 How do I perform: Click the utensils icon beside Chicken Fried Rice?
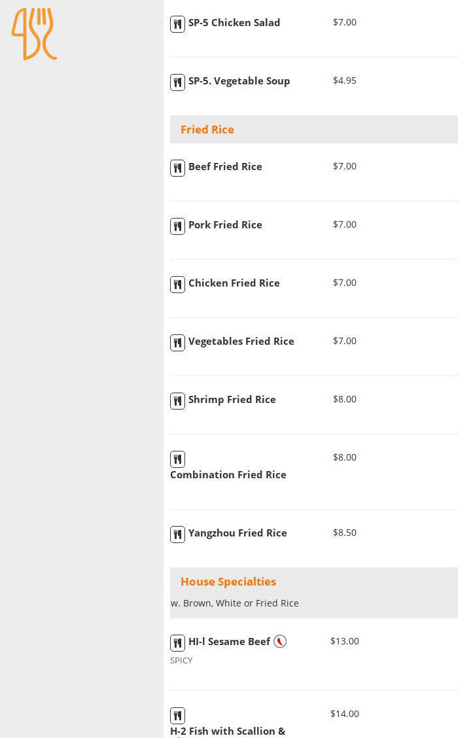tap(177, 285)
